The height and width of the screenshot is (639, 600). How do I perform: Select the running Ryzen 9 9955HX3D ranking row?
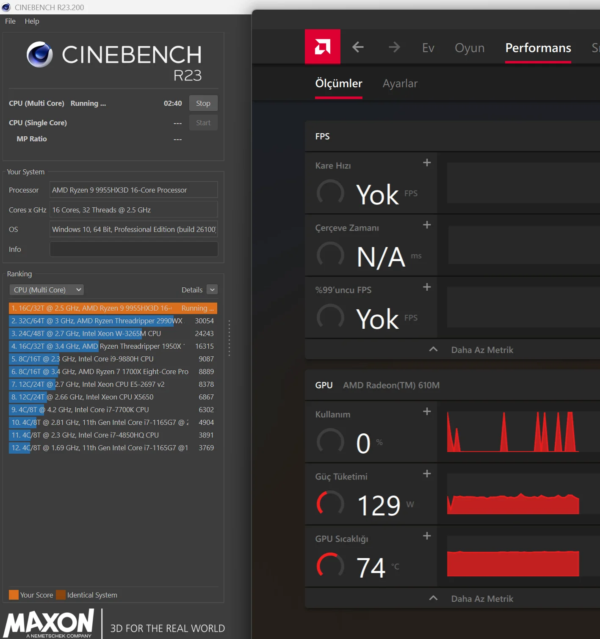point(113,308)
